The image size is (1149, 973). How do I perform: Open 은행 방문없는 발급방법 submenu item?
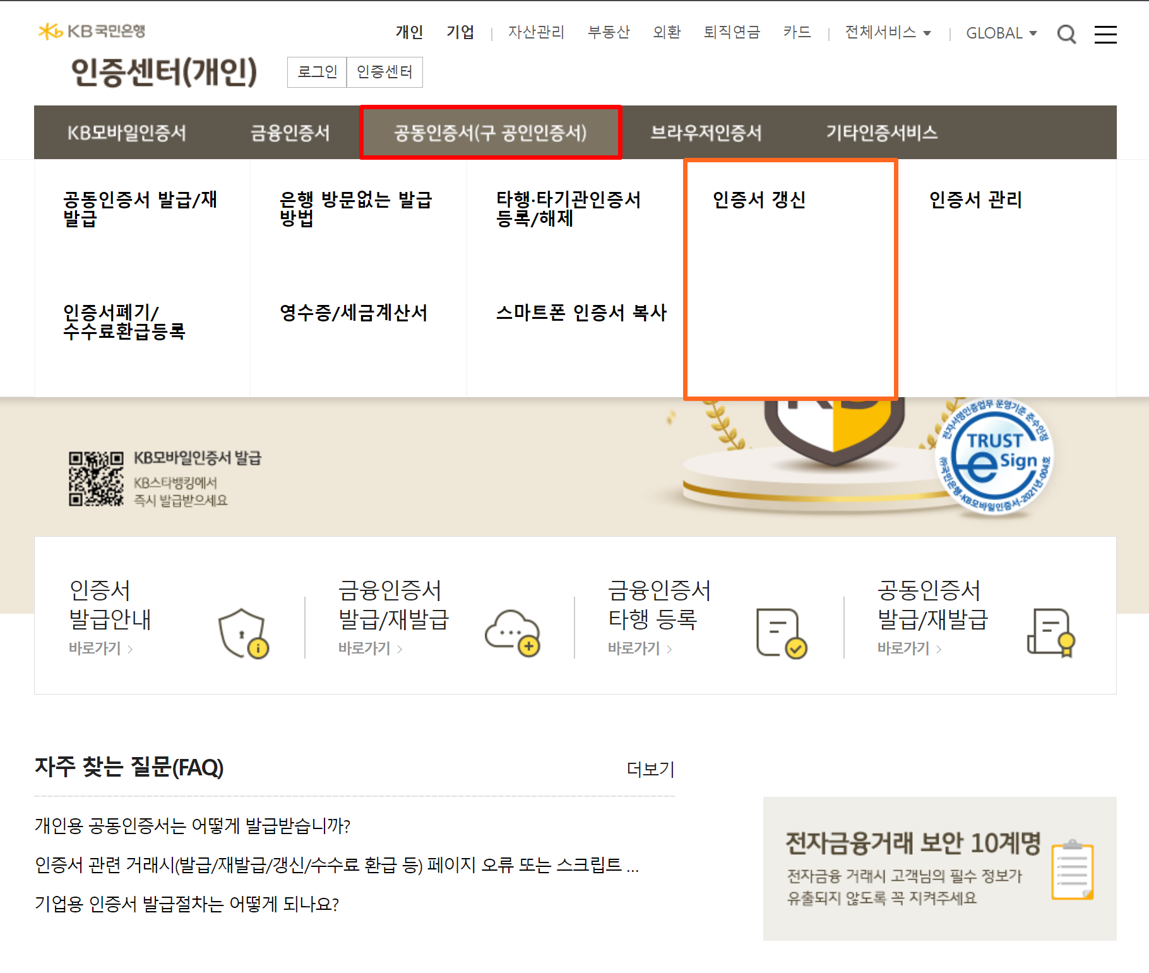pos(356,208)
